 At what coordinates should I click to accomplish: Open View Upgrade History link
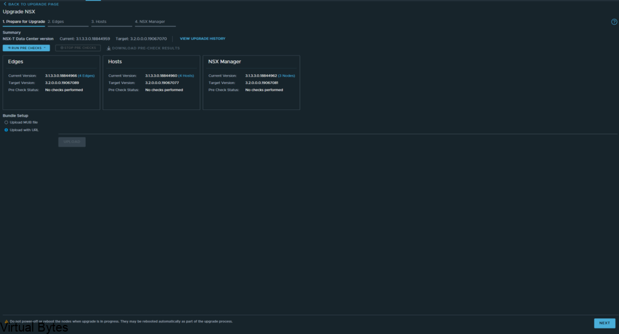click(x=203, y=39)
